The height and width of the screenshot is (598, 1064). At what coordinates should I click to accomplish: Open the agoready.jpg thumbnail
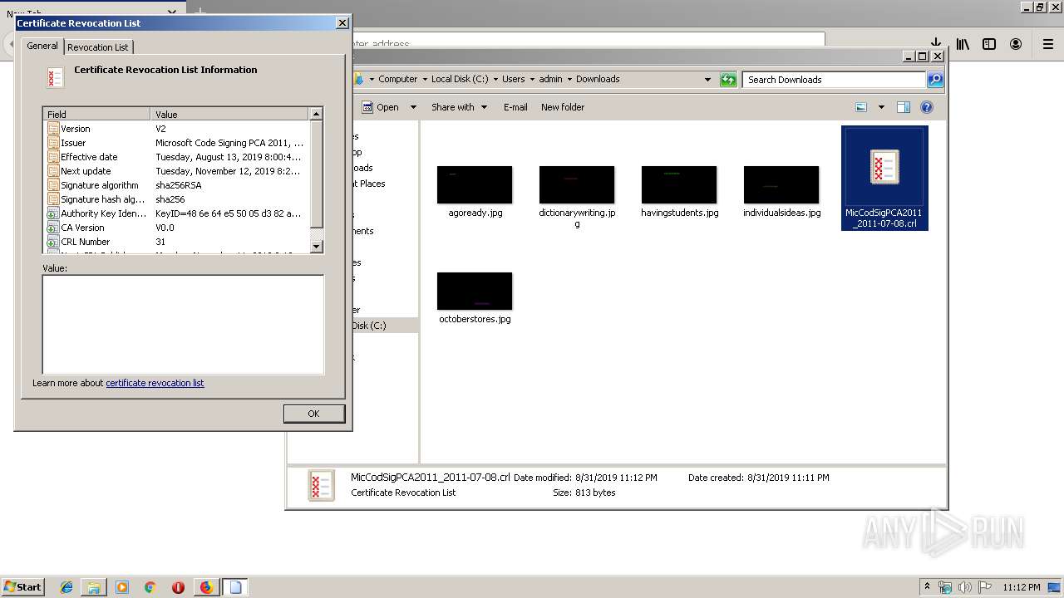click(475, 184)
